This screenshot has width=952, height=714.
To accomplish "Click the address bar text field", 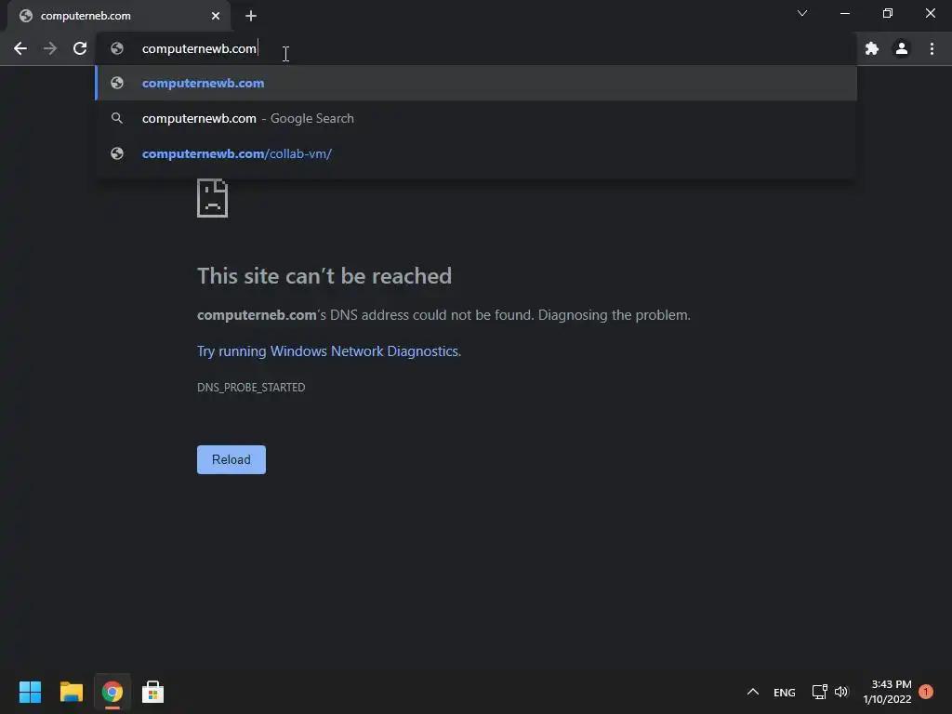I will tap(476, 48).
